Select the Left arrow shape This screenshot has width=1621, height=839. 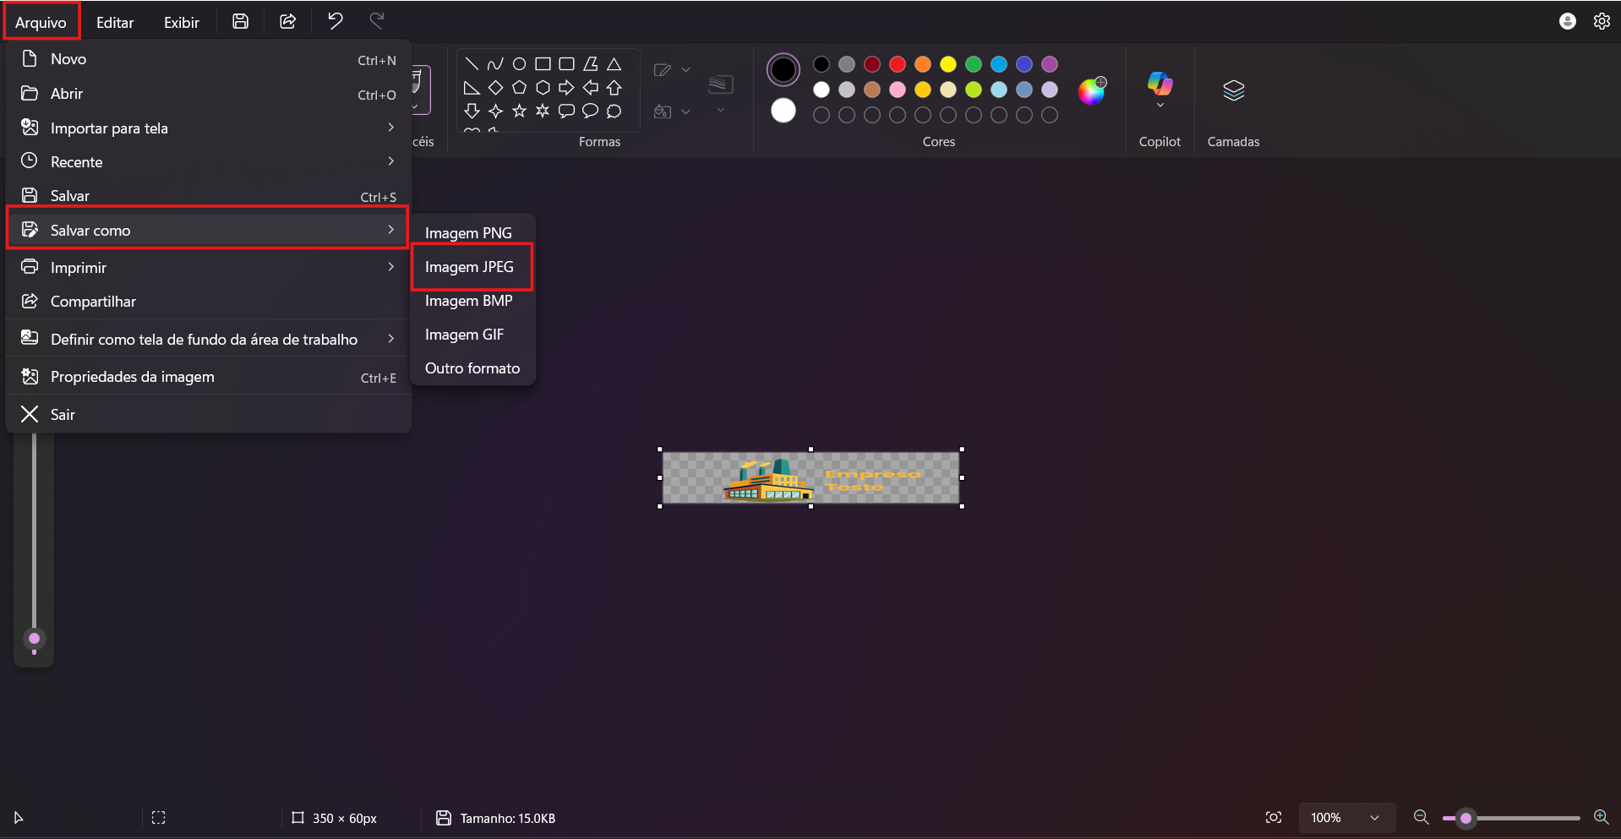pos(591,88)
